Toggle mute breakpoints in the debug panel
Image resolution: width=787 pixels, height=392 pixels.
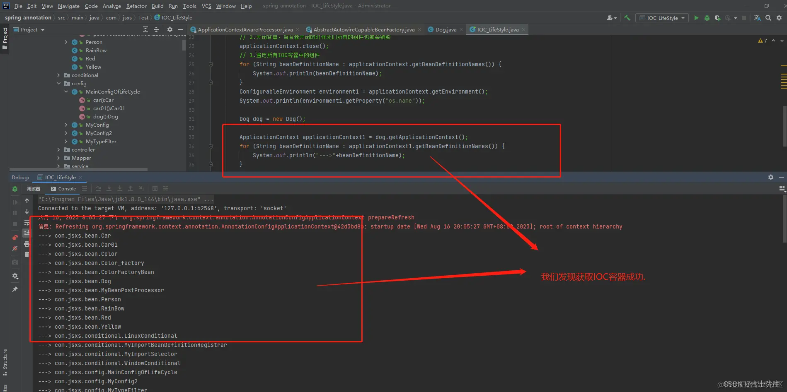point(15,248)
